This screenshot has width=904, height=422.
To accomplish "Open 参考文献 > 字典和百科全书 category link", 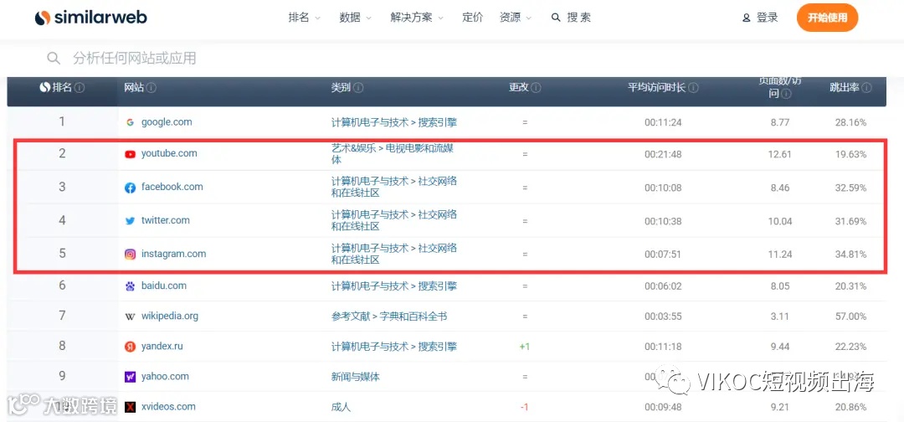I will (x=389, y=316).
